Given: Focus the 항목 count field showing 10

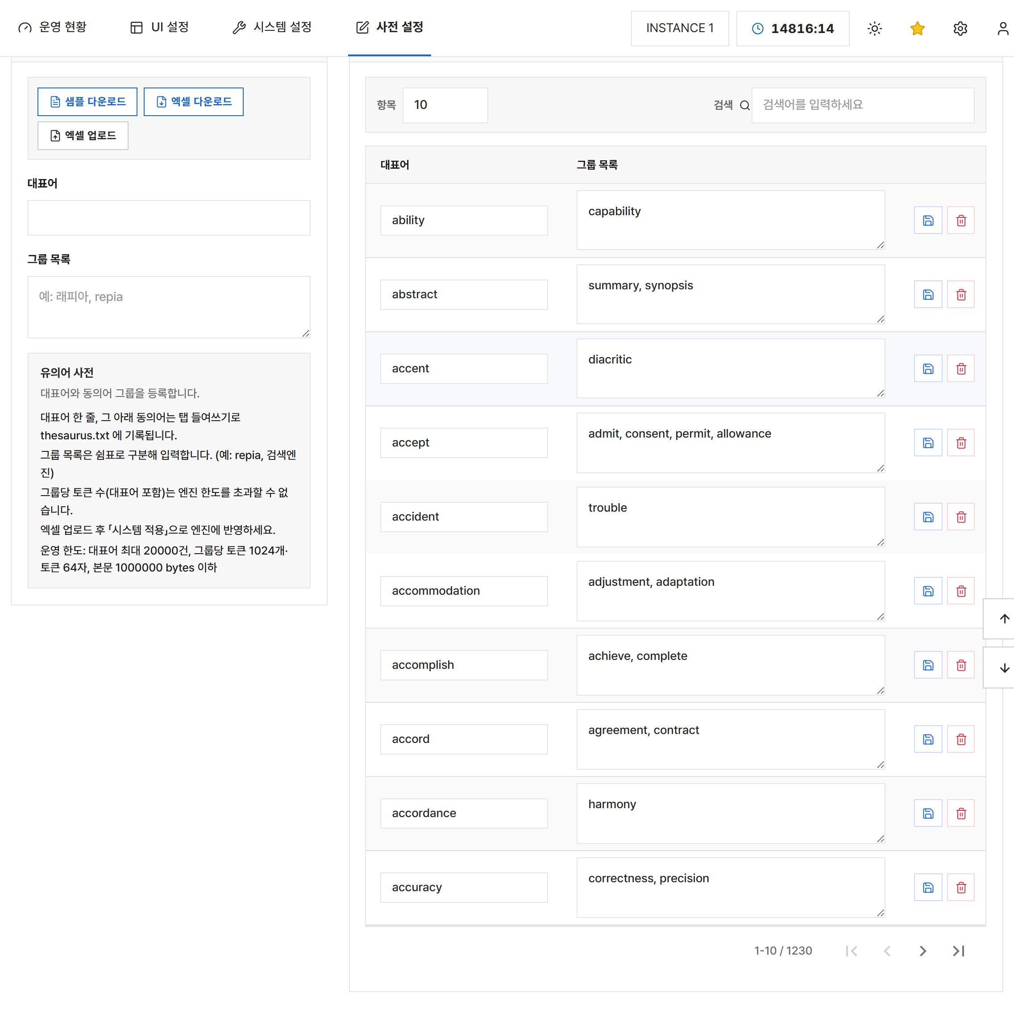Looking at the screenshot, I should (x=445, y=105).
